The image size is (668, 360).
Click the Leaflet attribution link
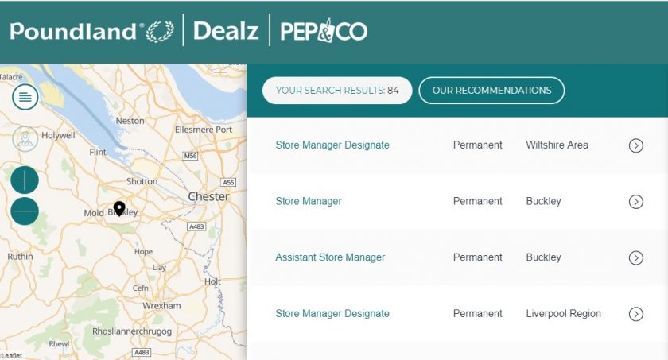click(11, 356)
